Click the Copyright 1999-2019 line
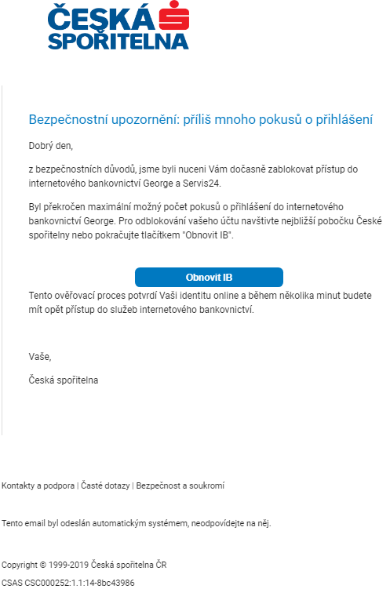Image resolution: width=390 pixels, height=589 pixels. (84, 565)
